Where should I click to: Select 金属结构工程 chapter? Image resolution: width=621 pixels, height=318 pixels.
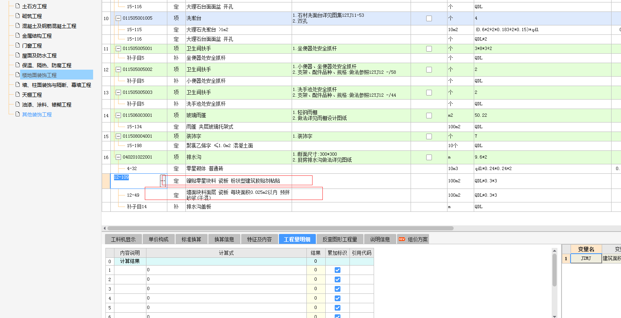pos(37,36)
